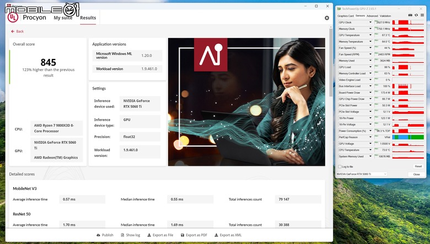
Task: Click the Close button in GPU-Z
Action: tap(417, 174)
